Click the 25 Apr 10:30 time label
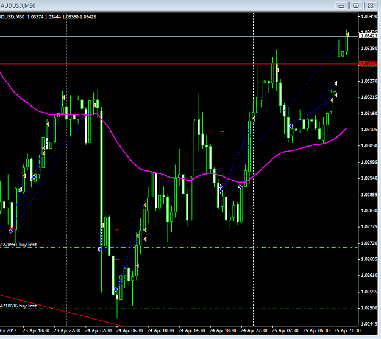 (x=347, y=330)
